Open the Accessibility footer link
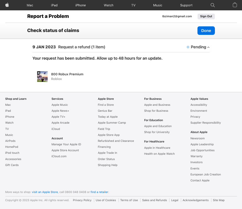Screen dimensions: 242x209 coord(199,105)
